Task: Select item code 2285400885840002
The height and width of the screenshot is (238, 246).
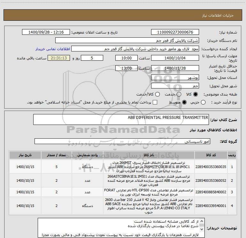Action: (211, 192)
